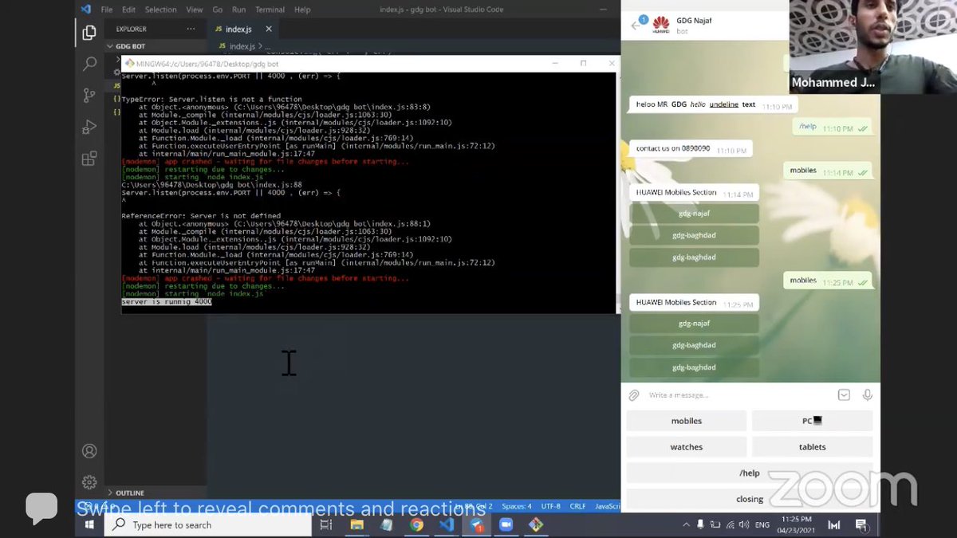Open the GDG Najaf bot avatar
This screenshot has width=957, height=538.
[x=660, y=25]
